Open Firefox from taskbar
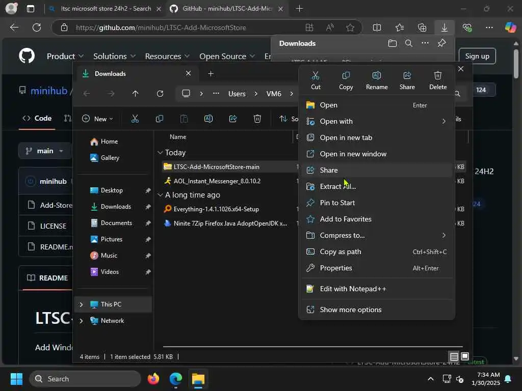Viewport: 522px width, 391px height. [x=153, y=379]
